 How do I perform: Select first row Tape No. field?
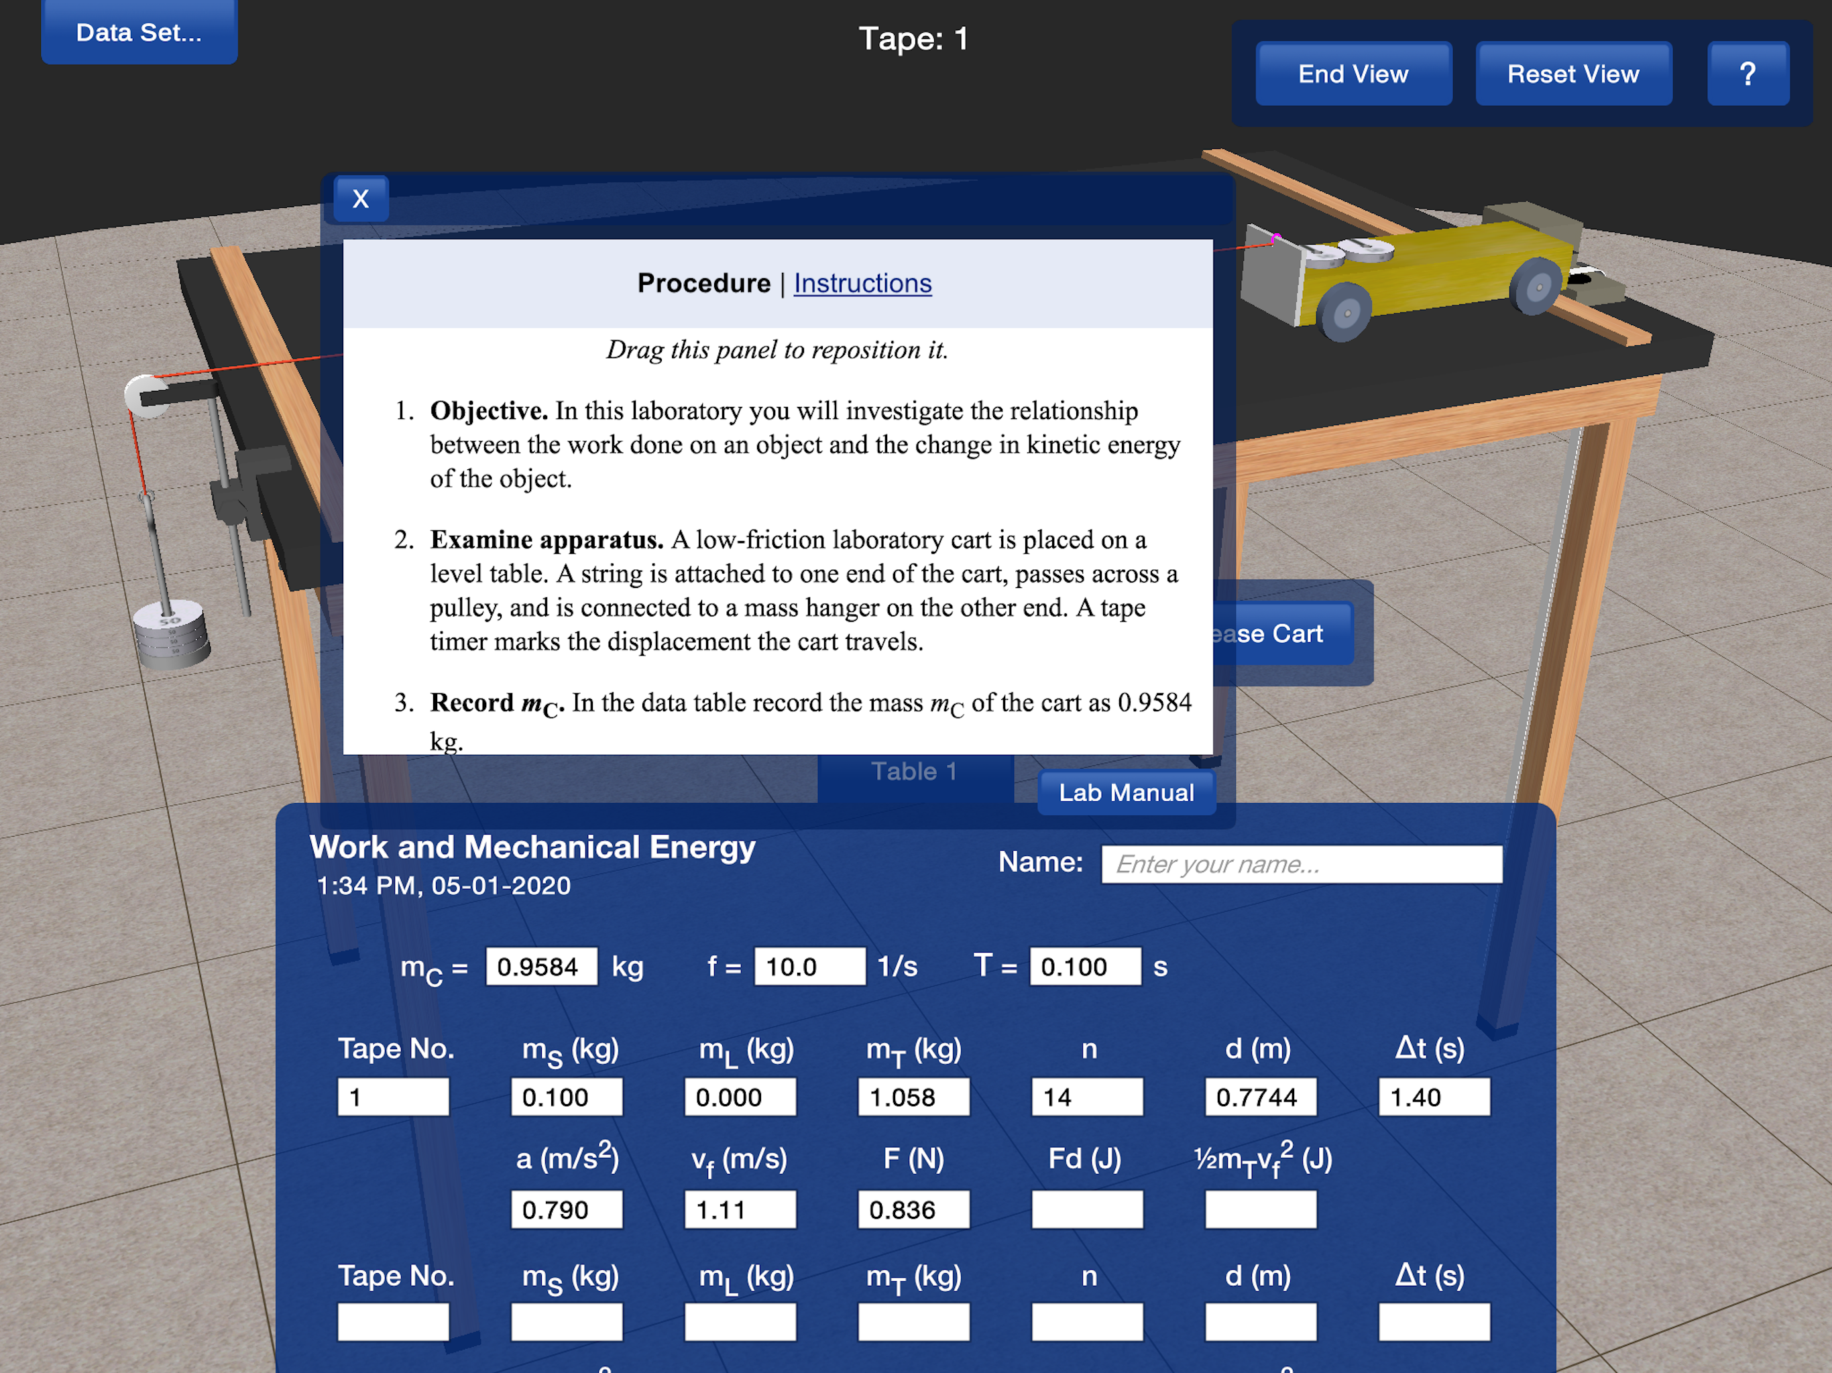(394, 1097)
